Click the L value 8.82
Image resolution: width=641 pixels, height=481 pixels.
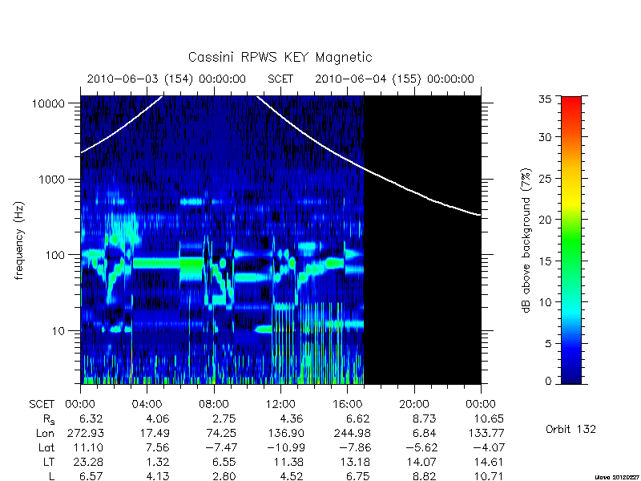coord(424,476)
